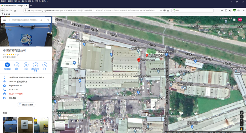Click the large freezer header photo
Viewport: 246px width, 133px height.
[x=26, y=35]
